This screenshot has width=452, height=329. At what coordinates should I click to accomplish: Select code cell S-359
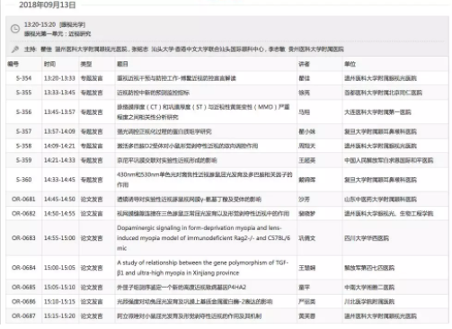pos(23,160)
